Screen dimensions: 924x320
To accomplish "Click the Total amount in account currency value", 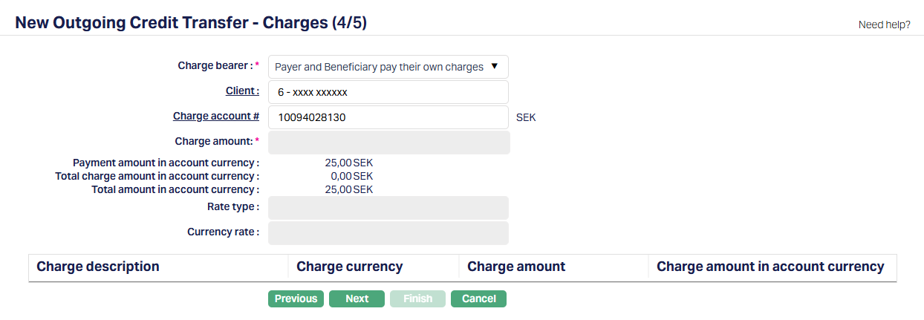I will (348, 189).
